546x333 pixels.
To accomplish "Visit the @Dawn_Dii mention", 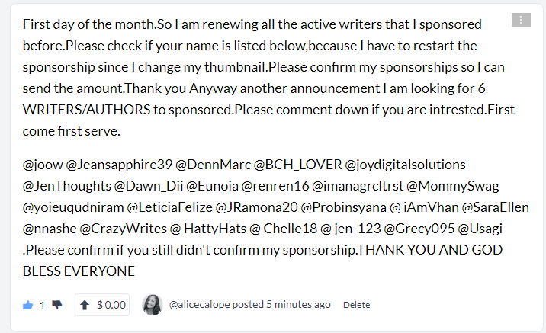I will (x=149, y=186).
